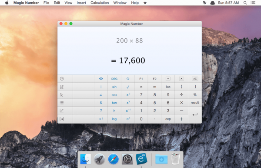Click the plus key
The width and height of the screenshot is (261, 168).
click(x=181, y=119)
